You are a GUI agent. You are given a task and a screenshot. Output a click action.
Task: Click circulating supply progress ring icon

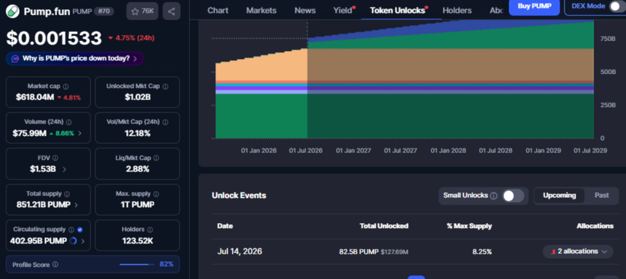tap(73, 241)
